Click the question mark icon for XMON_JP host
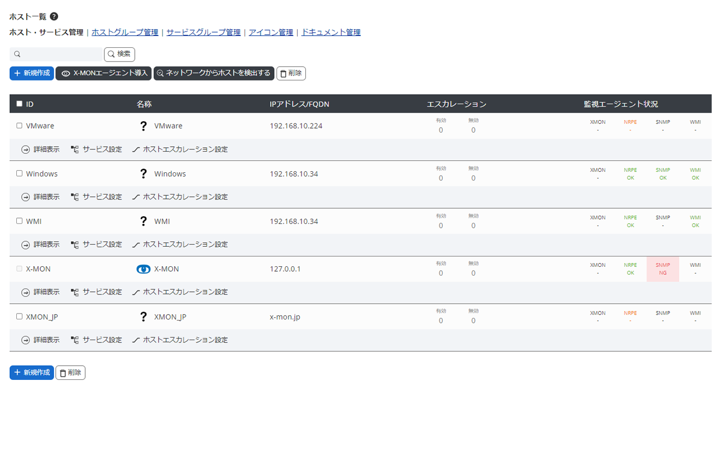The image size is (722, 469). coord(143,317)
